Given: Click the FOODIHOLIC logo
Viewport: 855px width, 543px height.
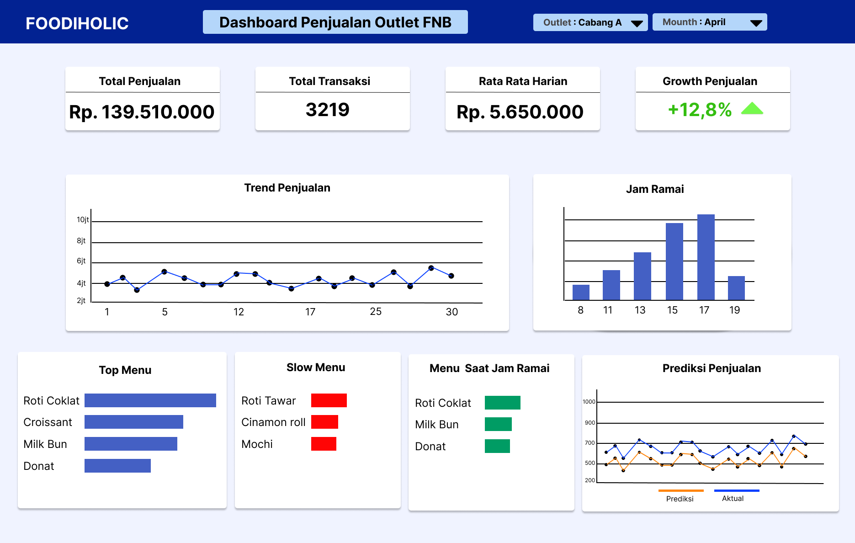Looking at the screenshot, I should [x=77, y=23].
